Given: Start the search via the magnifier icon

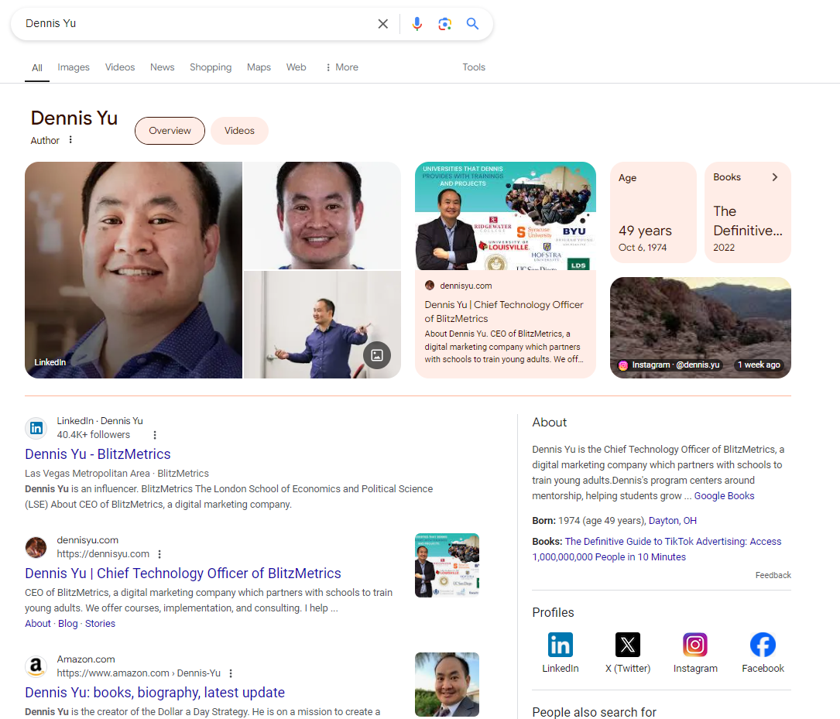Looking at the screenshot, I should [x=472, y=23].
